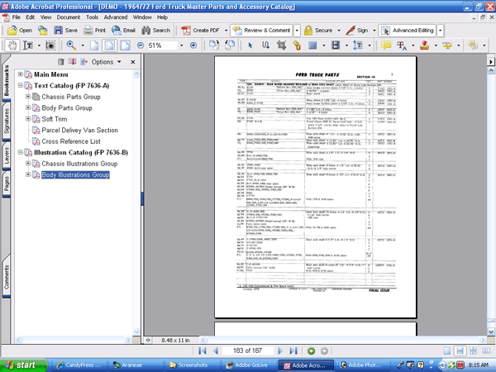Click the Email toolbar button
Image resolution: width=496 pixels, height=372 pixels.
pyautogui.click(x=123, y=31)
